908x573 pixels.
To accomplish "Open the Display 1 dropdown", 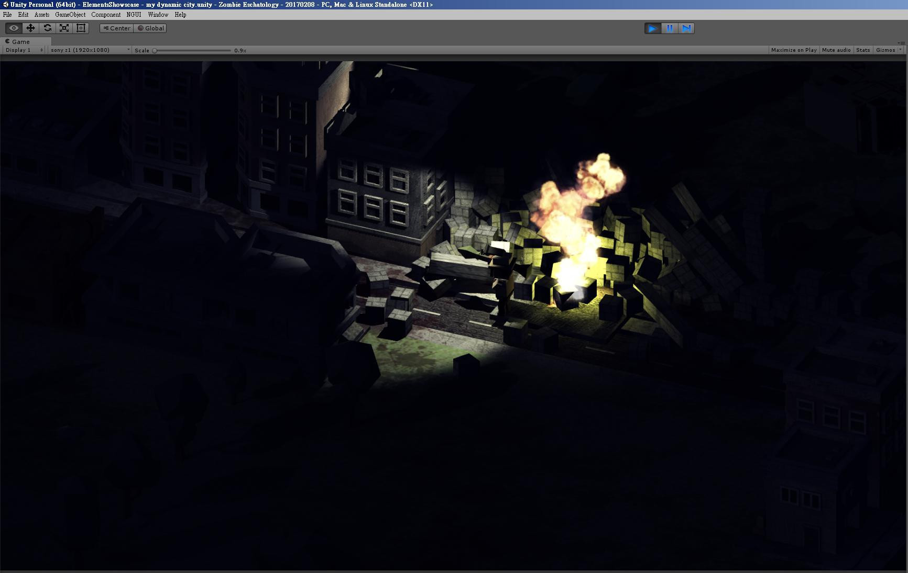I will (24, 50).
